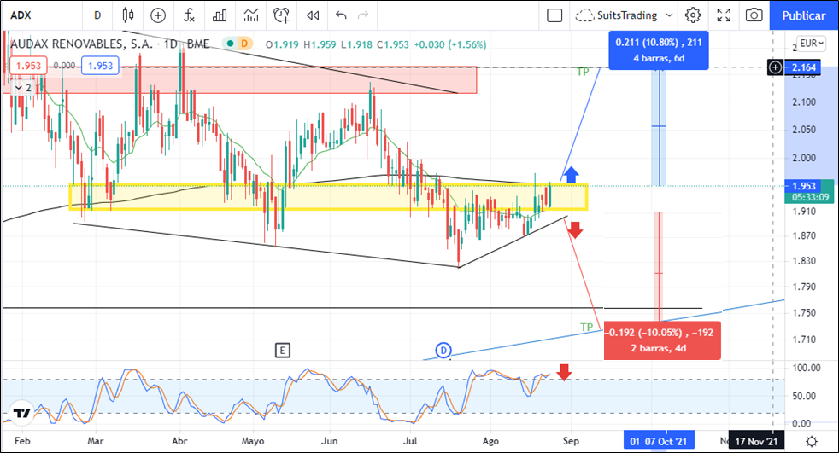This screenshot has width=839, height=453.
Task: Undo the last chart action
Action: click(x=342, y=15)
